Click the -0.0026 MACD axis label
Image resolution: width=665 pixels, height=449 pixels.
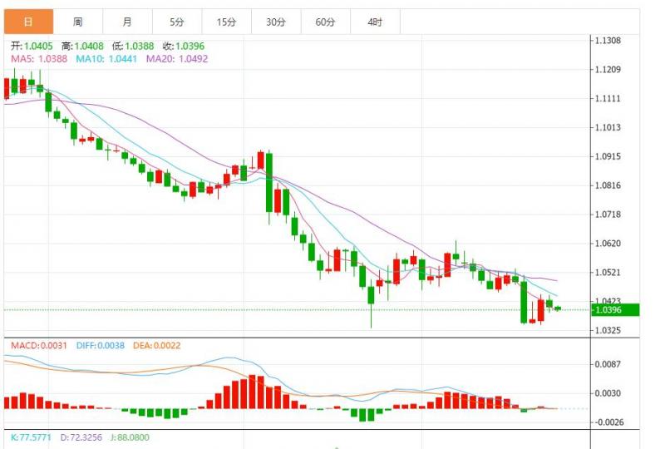608,422
